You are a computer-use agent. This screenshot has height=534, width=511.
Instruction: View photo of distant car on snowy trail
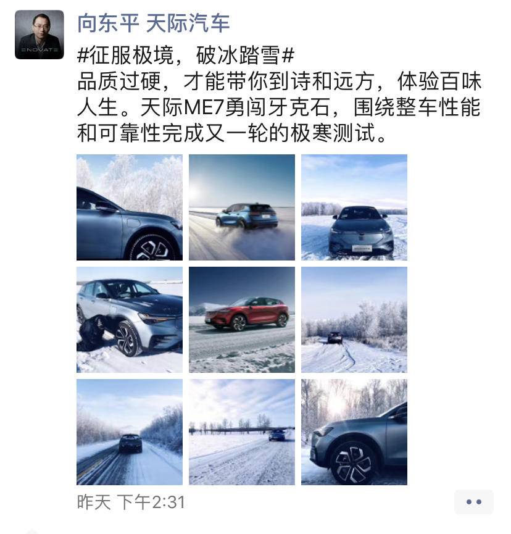tap(354, 320)
